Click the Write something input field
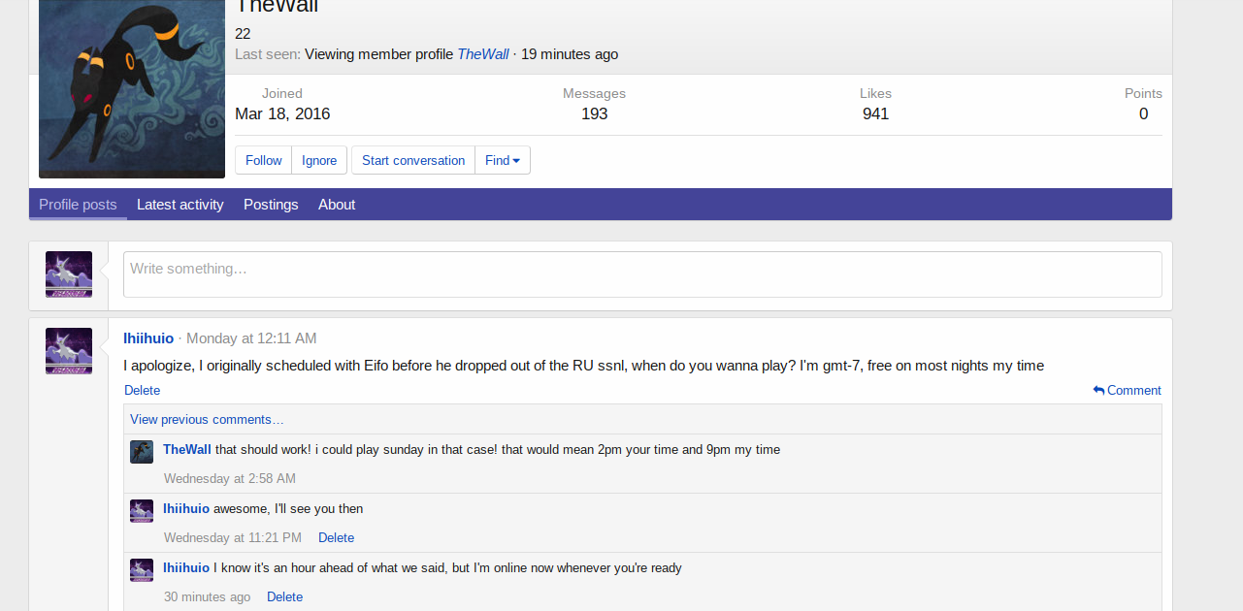Image resolution: width=1243 pixels, height=611 pixels. [x=641, y=274]
